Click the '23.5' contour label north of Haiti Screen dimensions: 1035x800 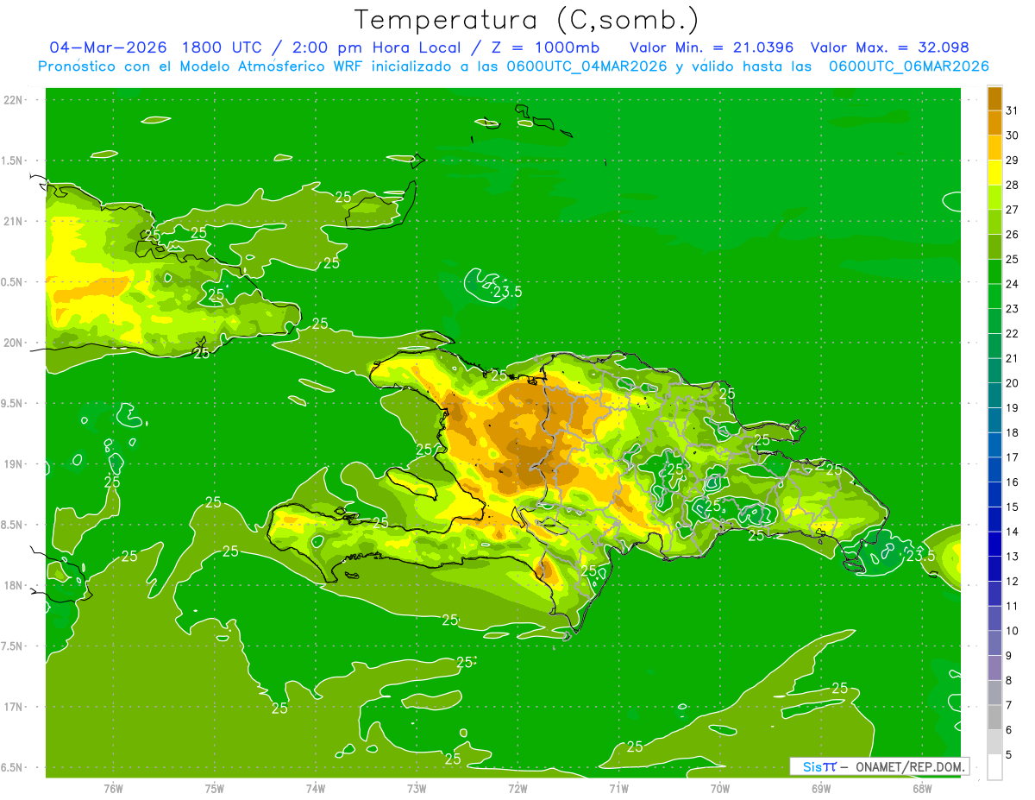tap(507, 292)
